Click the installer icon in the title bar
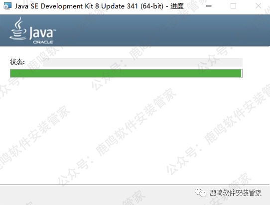 (x=7, y=6)
